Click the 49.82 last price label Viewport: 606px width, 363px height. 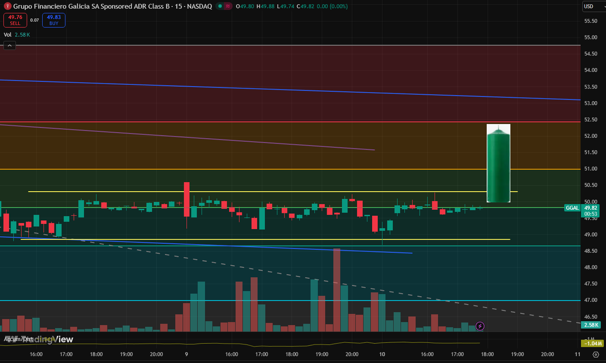coord(590,208)
